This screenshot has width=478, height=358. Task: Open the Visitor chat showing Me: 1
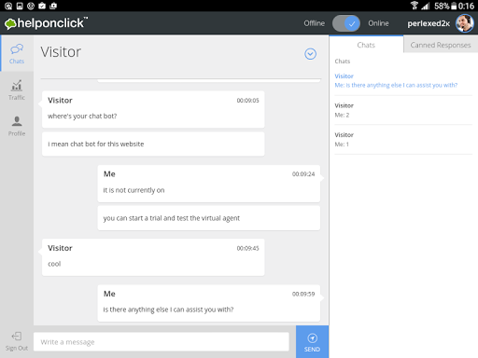coord(403,140)
